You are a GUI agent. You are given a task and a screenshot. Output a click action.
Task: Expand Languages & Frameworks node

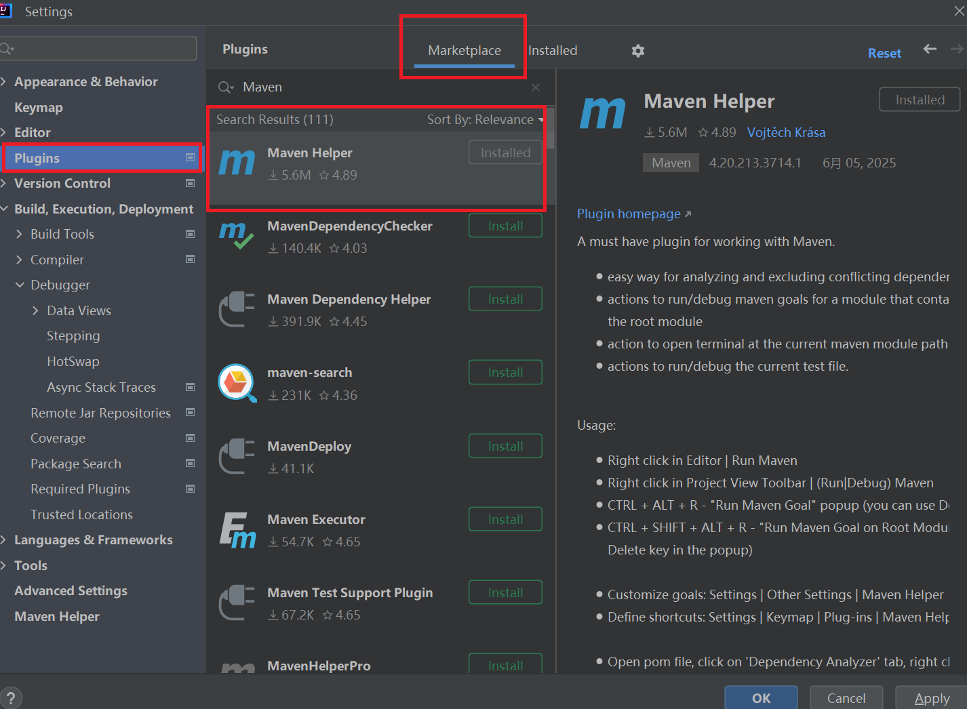(x=3, y=540)
